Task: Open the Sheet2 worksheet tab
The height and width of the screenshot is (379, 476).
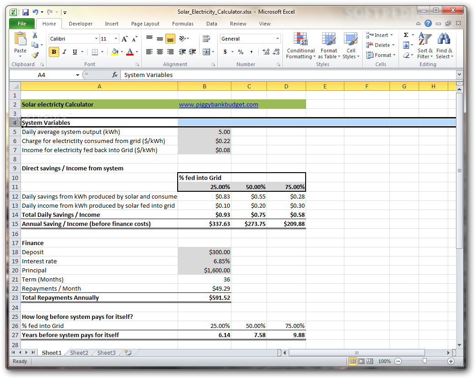Action: click(x=79, y=353)
